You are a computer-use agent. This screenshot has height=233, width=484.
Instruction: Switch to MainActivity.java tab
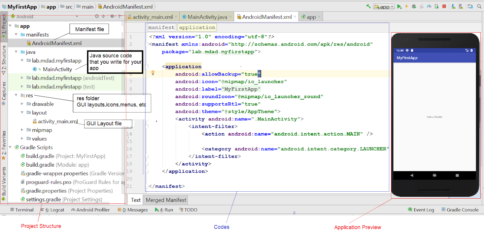pyautogui.click(x=207, y=17)
